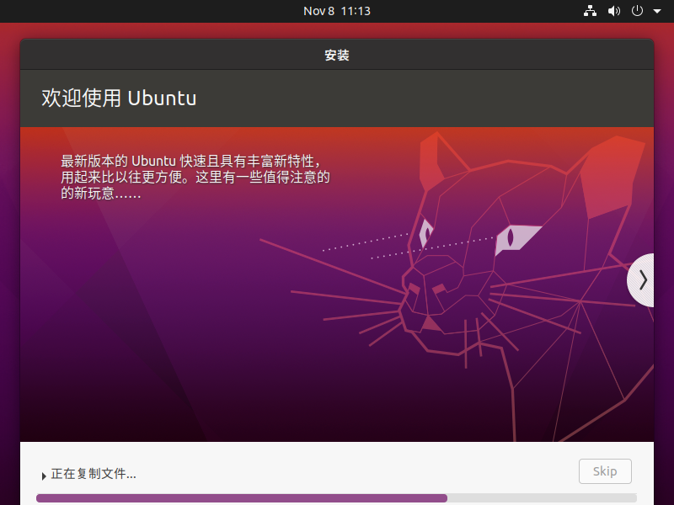Click the installation progress bar
This screenshot has height=505, width=674.
(x=337, y=497)
